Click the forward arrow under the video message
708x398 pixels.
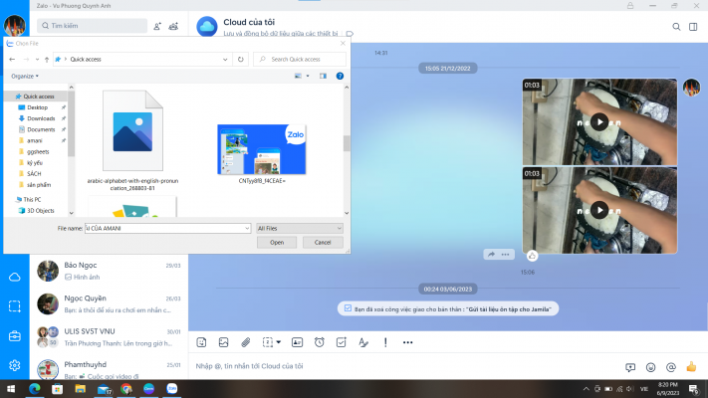491,255
